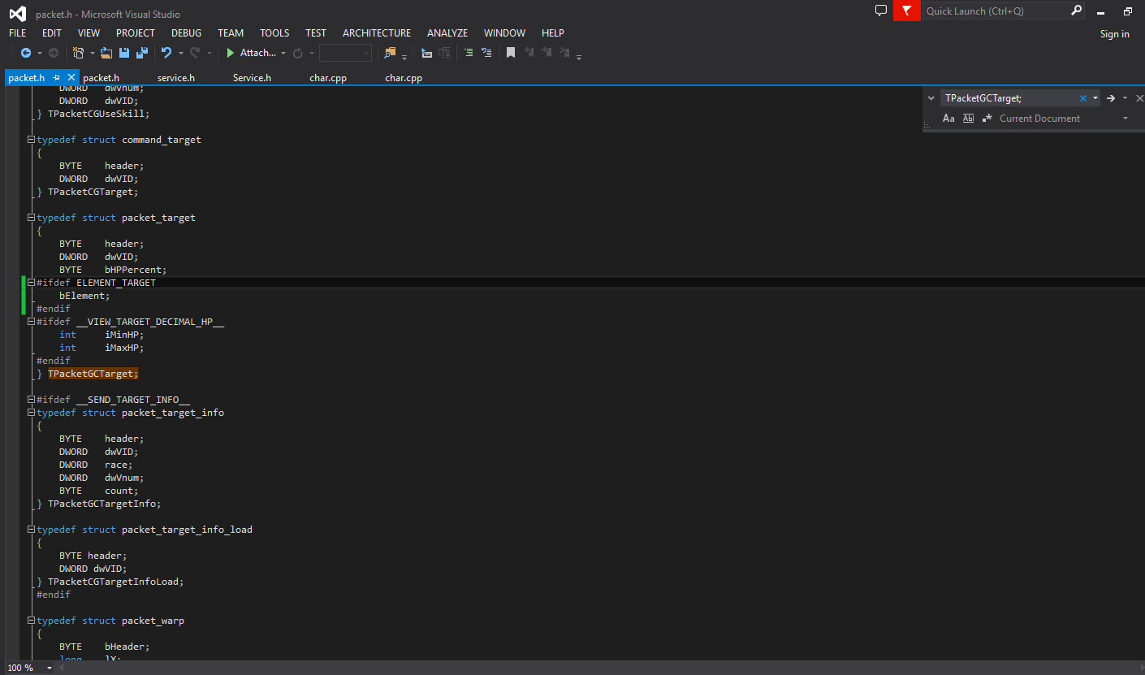Click the New Project toolbar icon

(79, 53)
